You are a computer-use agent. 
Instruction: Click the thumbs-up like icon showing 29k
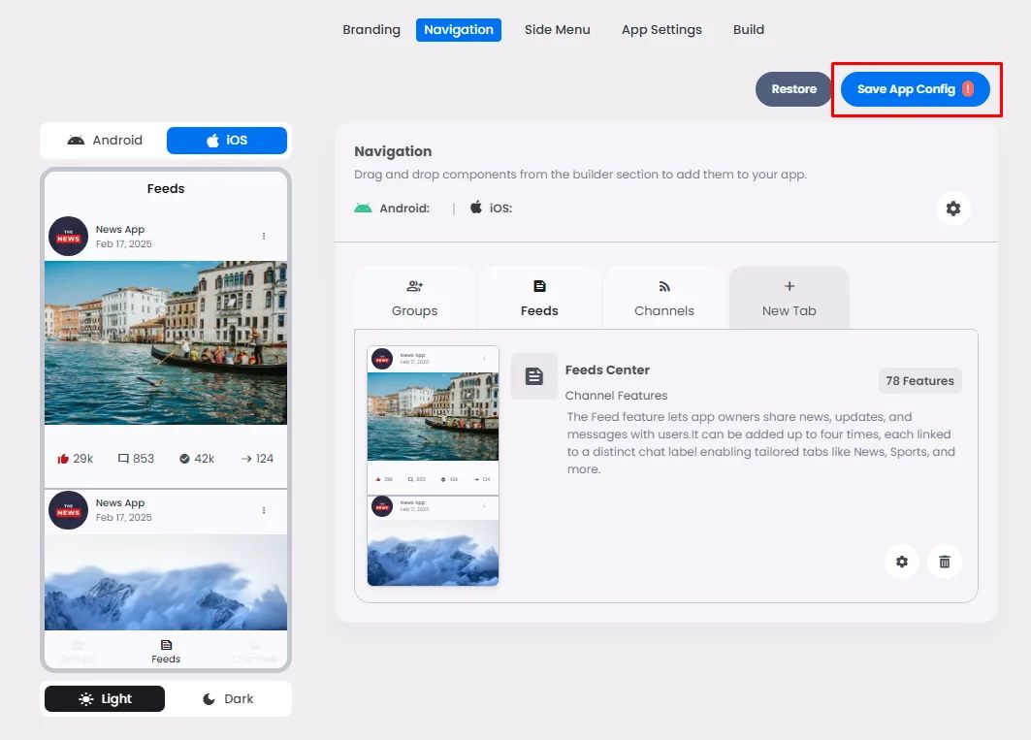63,459
